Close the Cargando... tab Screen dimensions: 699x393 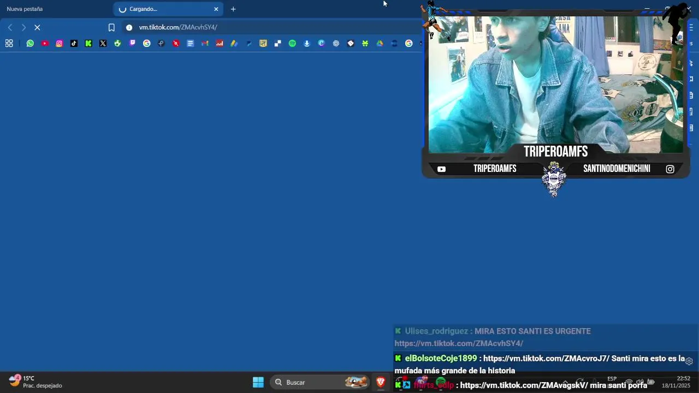click(216, 9)
